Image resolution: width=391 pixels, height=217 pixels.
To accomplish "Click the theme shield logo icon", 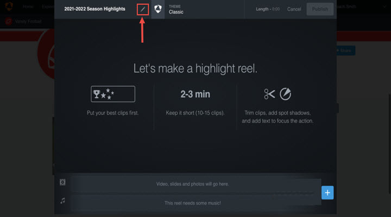I will coord(158,9).
